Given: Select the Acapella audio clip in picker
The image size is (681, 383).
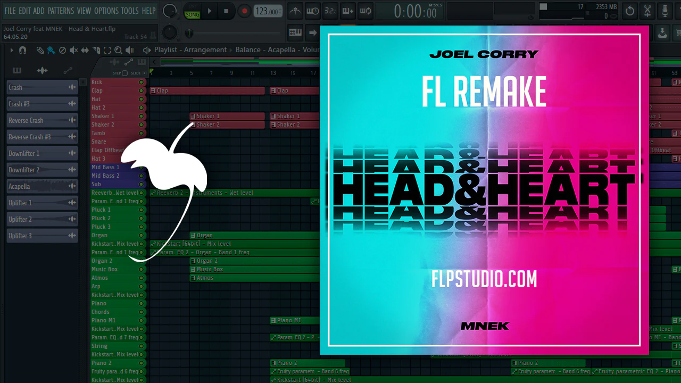Looking at the screenshot, I should coord(43,186).
